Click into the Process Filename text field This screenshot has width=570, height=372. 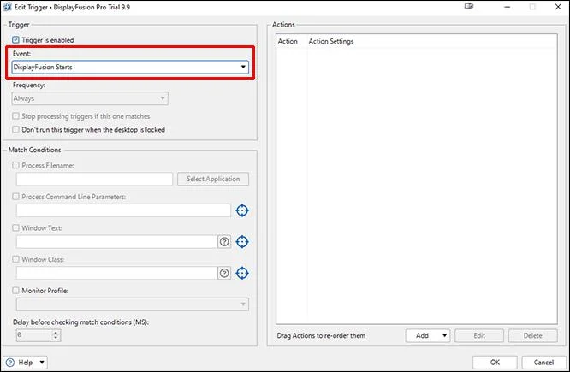tap(94, 179)
